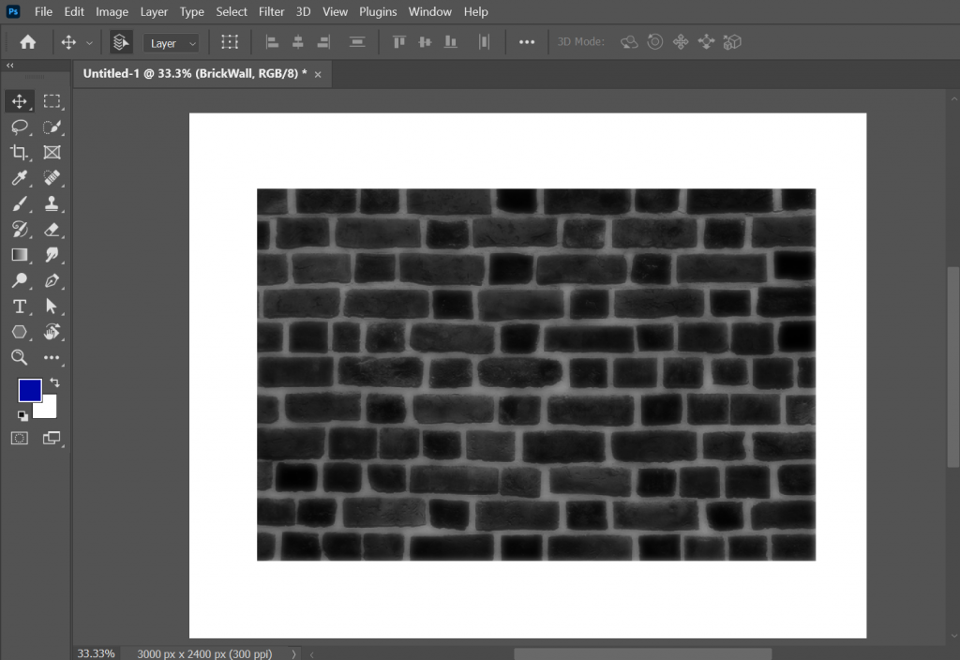Select the Move tool
The height and width of the screenshot is (660, 960).
click(19, 100)
